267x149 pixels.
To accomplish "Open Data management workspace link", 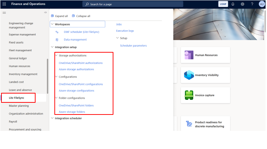I will point(75,40).
